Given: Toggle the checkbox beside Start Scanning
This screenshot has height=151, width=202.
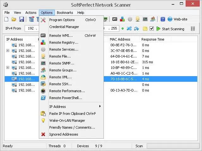Looking at the screenshot, I should click(151, 29).
